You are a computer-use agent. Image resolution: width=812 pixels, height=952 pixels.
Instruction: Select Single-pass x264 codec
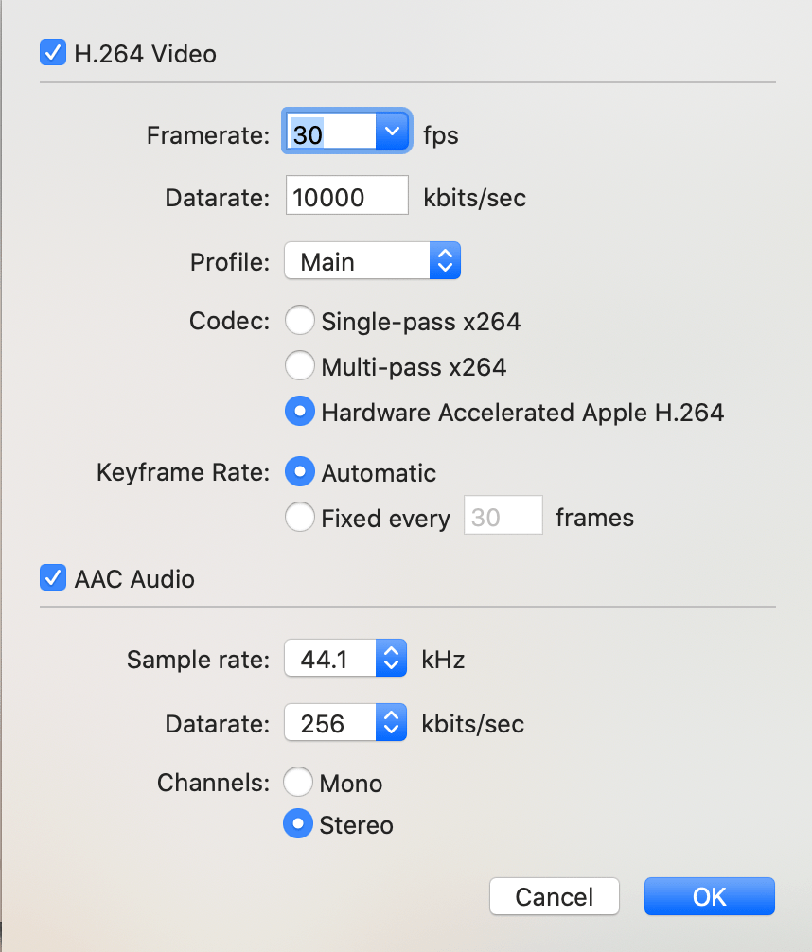point(300,322)
